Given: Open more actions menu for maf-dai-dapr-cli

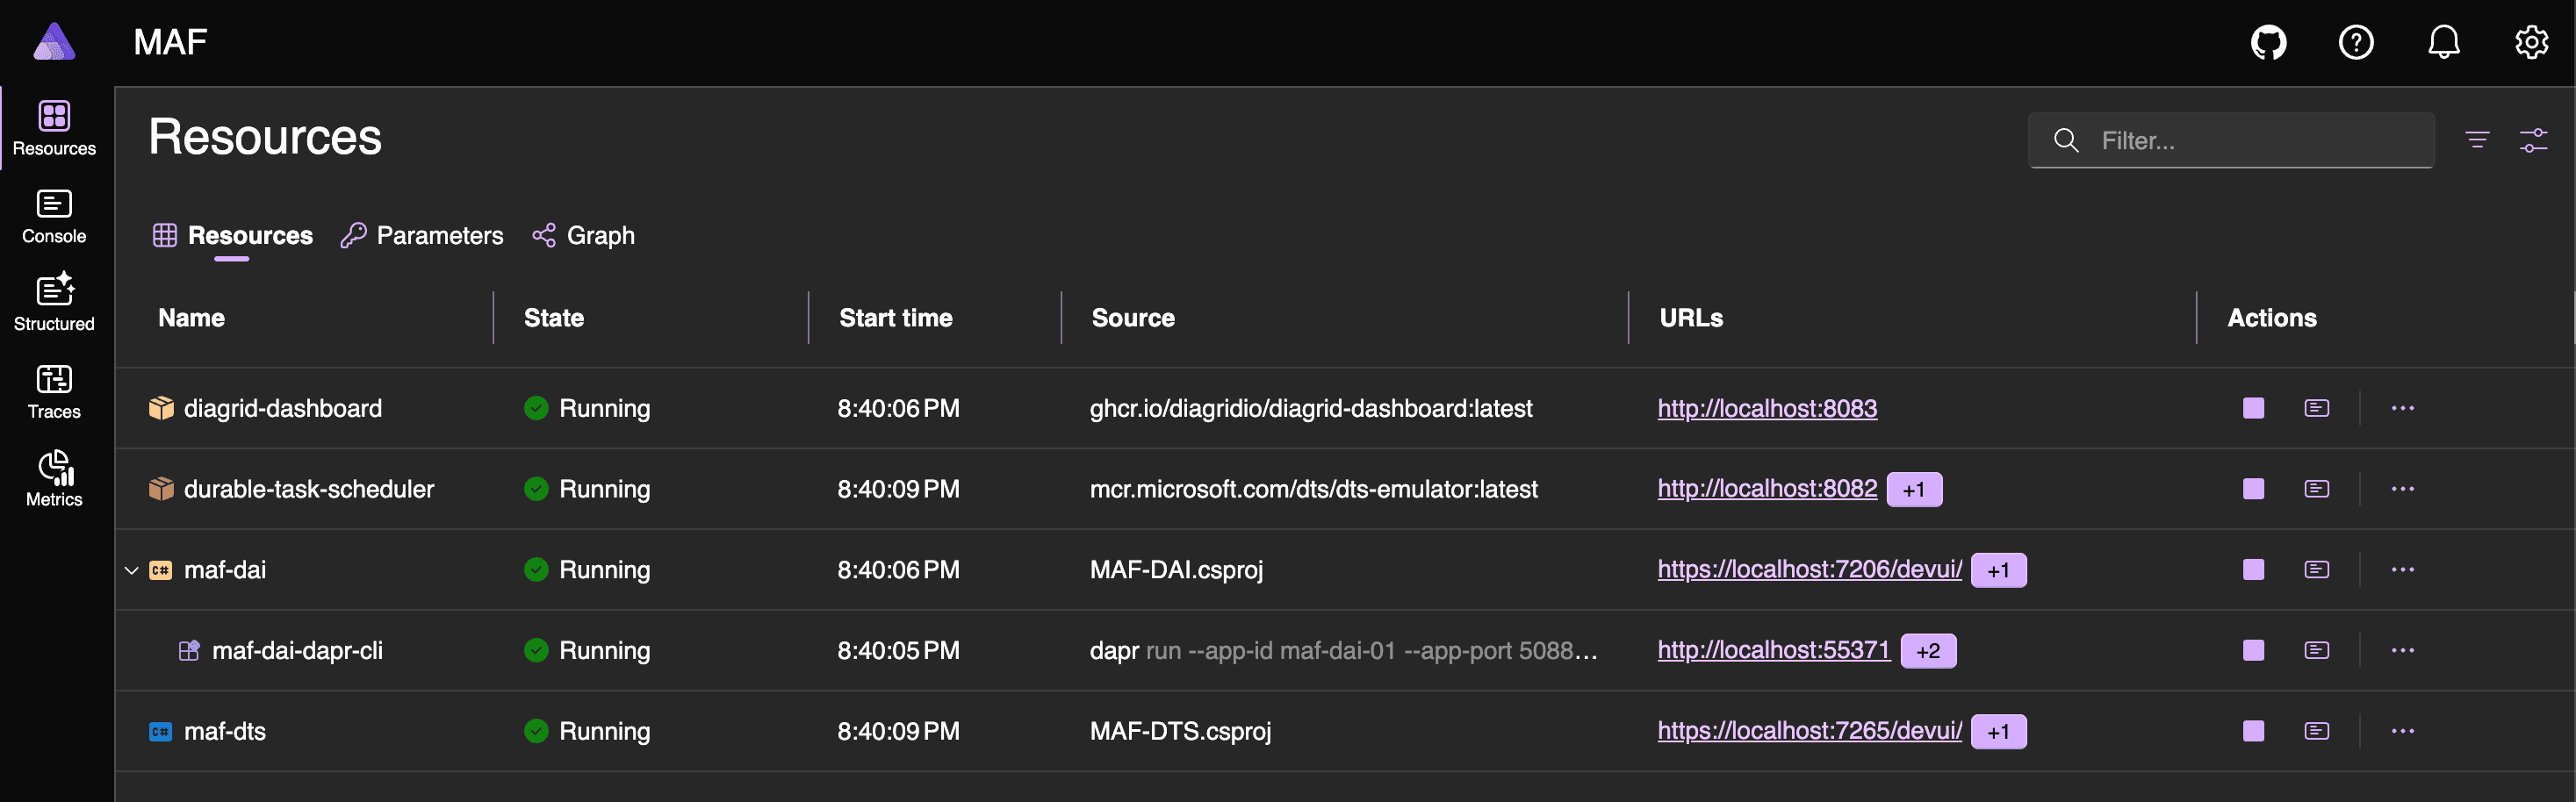Looking at the screenshot, I should pos(2403,650).
